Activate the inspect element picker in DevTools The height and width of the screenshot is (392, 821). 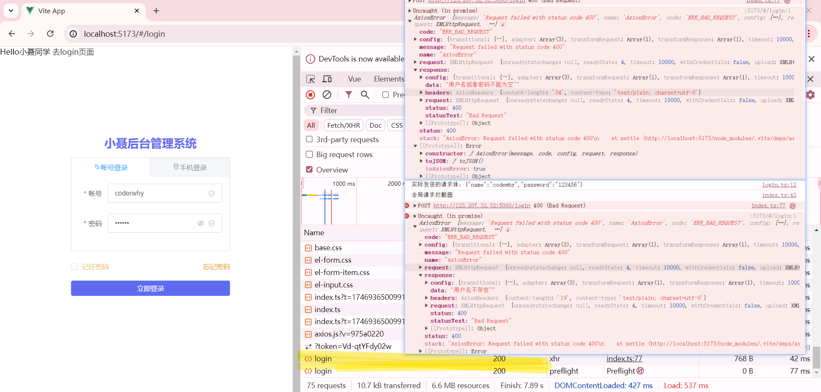[x=311, y=79]
